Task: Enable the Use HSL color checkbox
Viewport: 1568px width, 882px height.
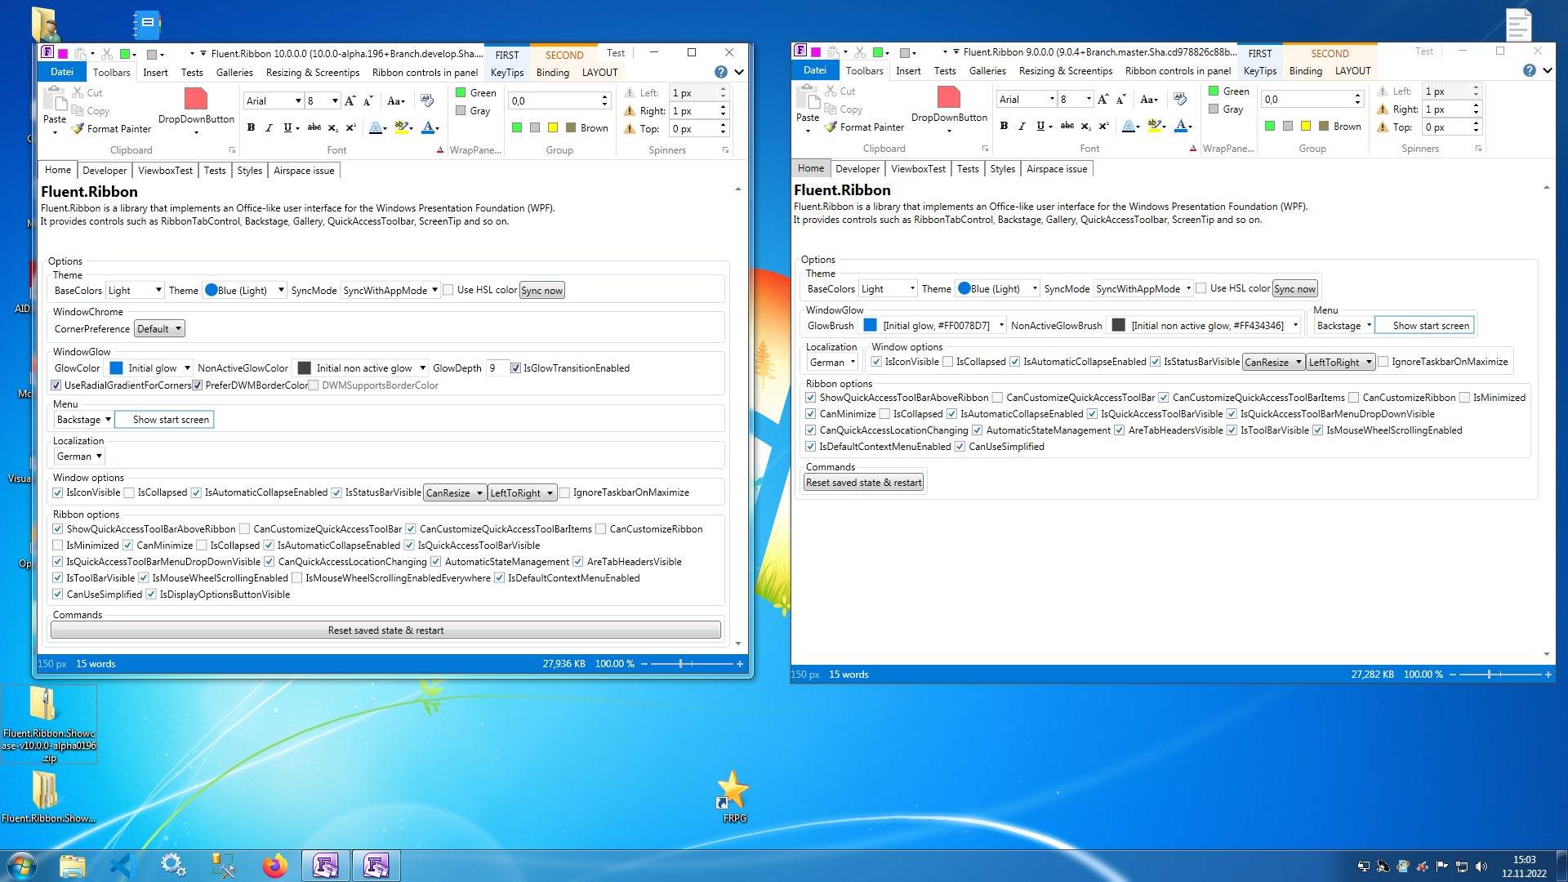Action: tap(449, 289)
